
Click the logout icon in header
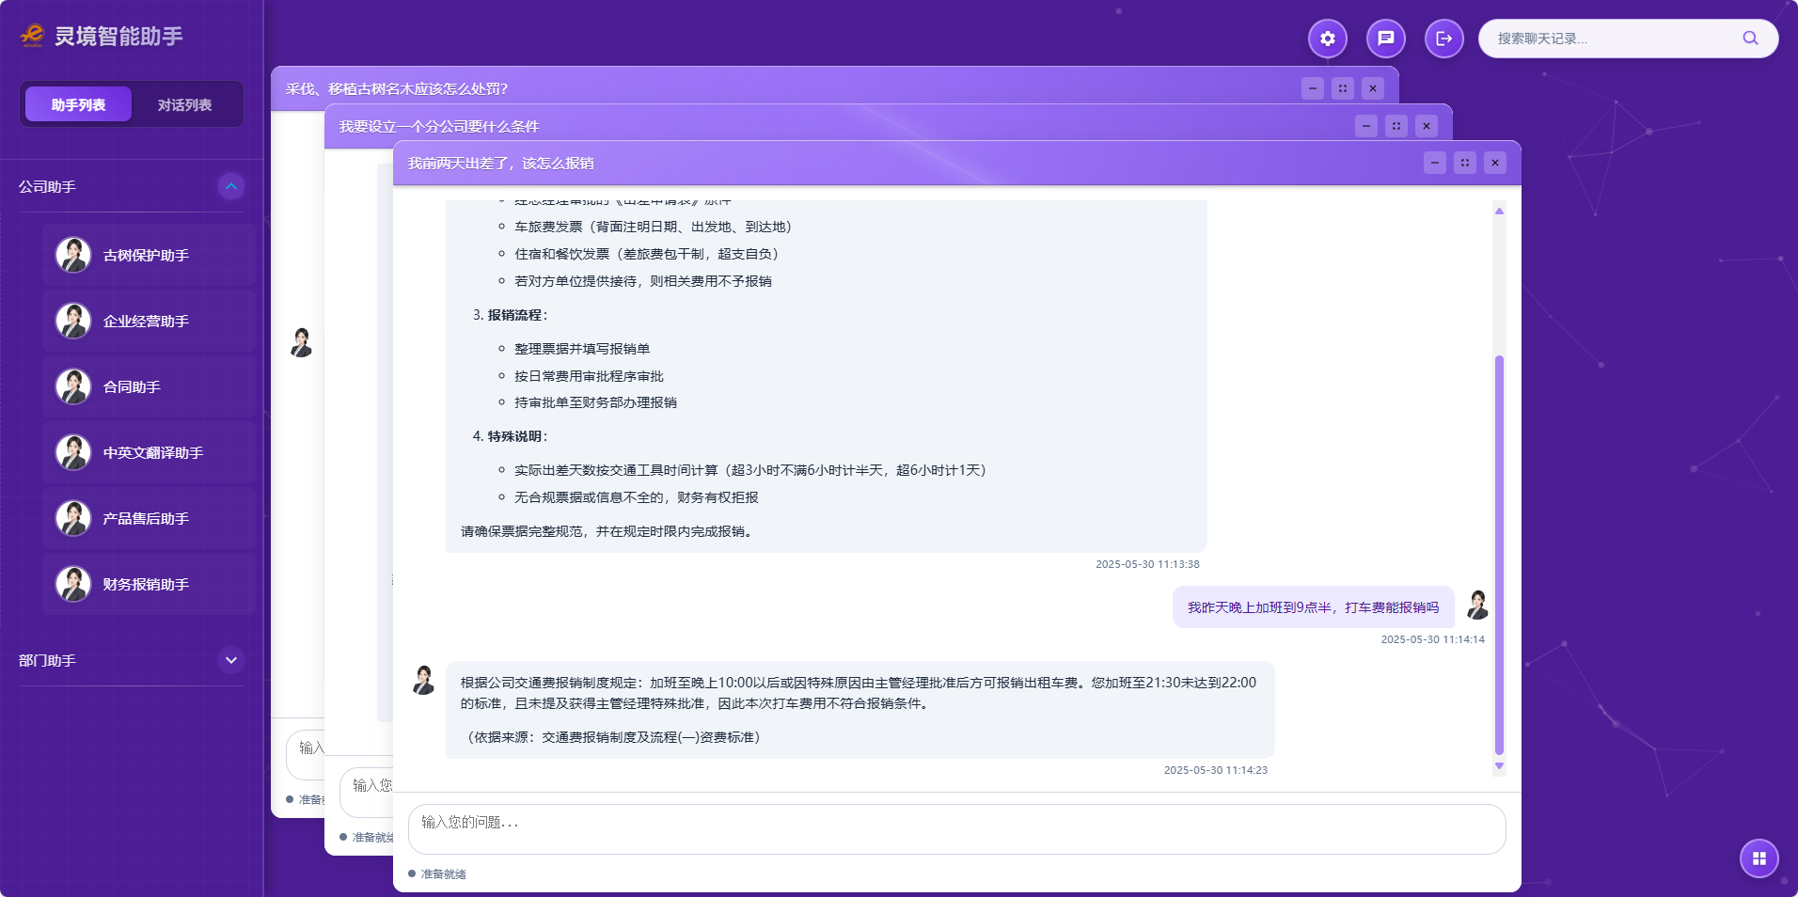(1443, 39)
